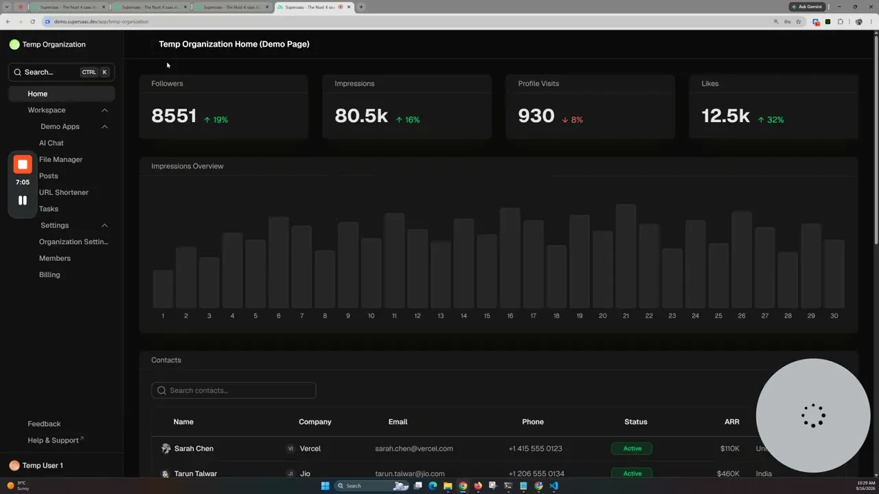Image resolution: width=879 pixels, height=494 pixels.
Task: Click the Search contacts field
Action: tap(233, 390)
